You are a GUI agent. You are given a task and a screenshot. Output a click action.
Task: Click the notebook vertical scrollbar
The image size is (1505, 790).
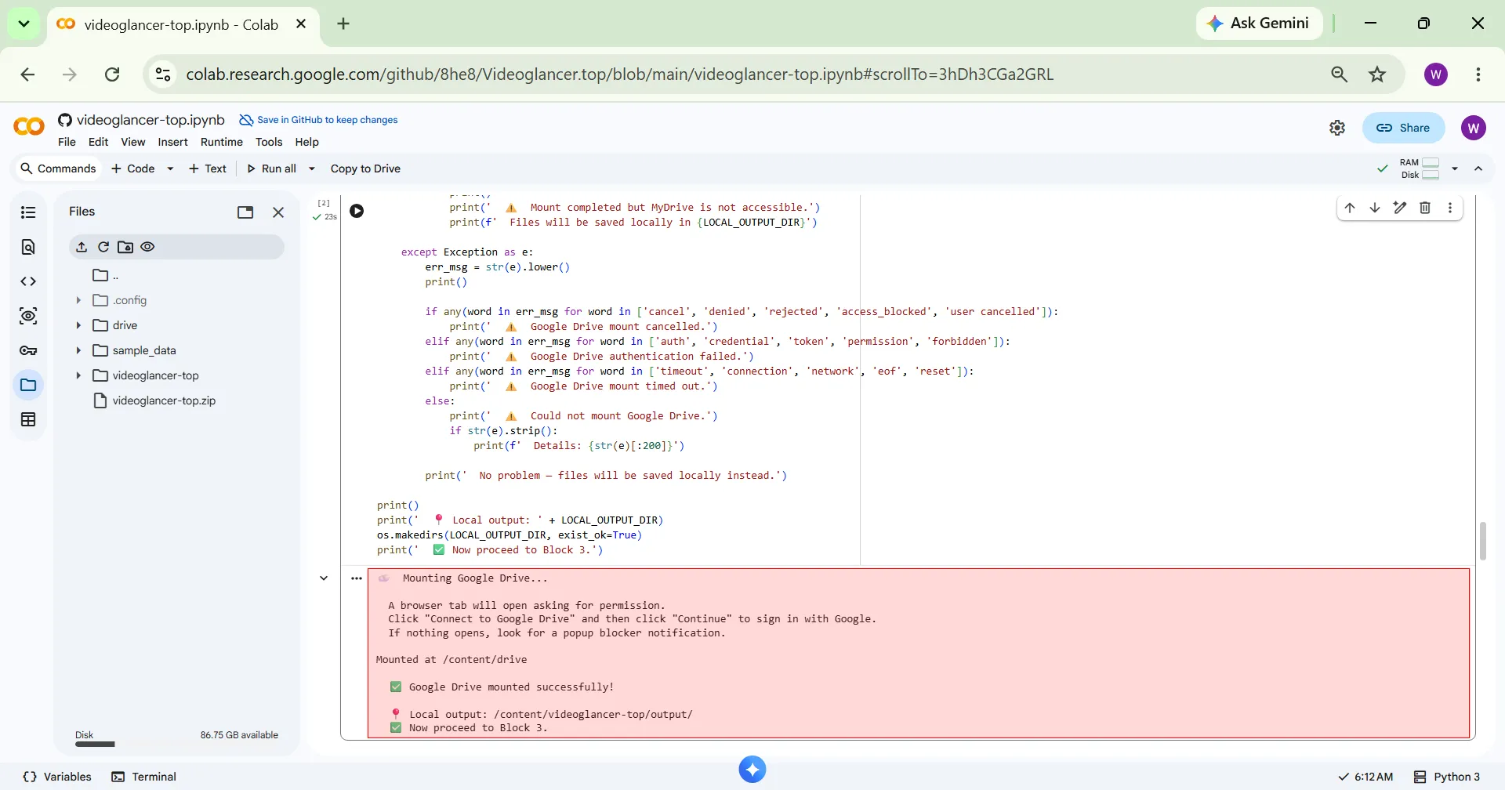[x=1482, y=541]
